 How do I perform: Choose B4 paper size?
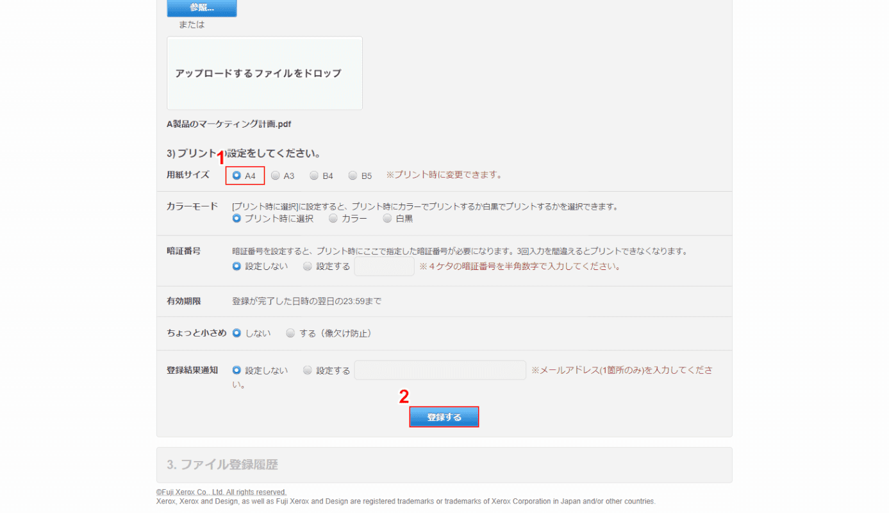click(314, 175)
